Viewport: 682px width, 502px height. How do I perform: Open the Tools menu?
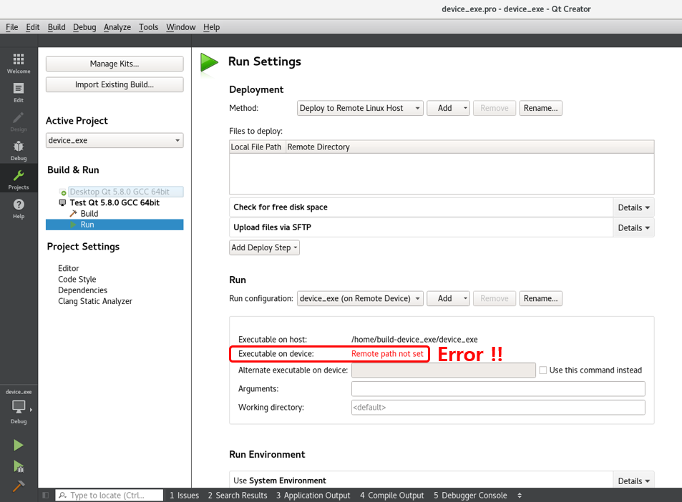148,27
